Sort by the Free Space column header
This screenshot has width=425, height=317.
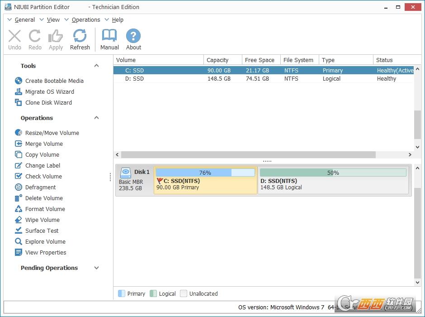261,60
